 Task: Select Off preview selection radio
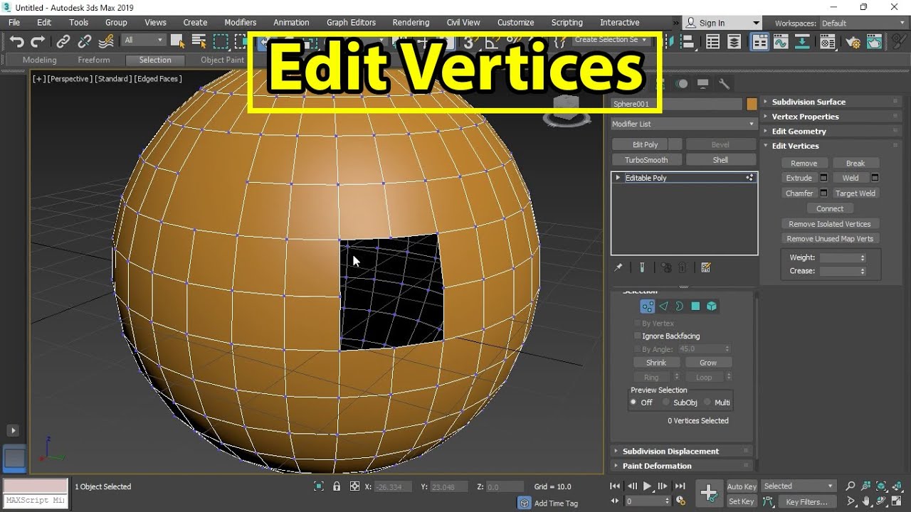click(633, 402)
